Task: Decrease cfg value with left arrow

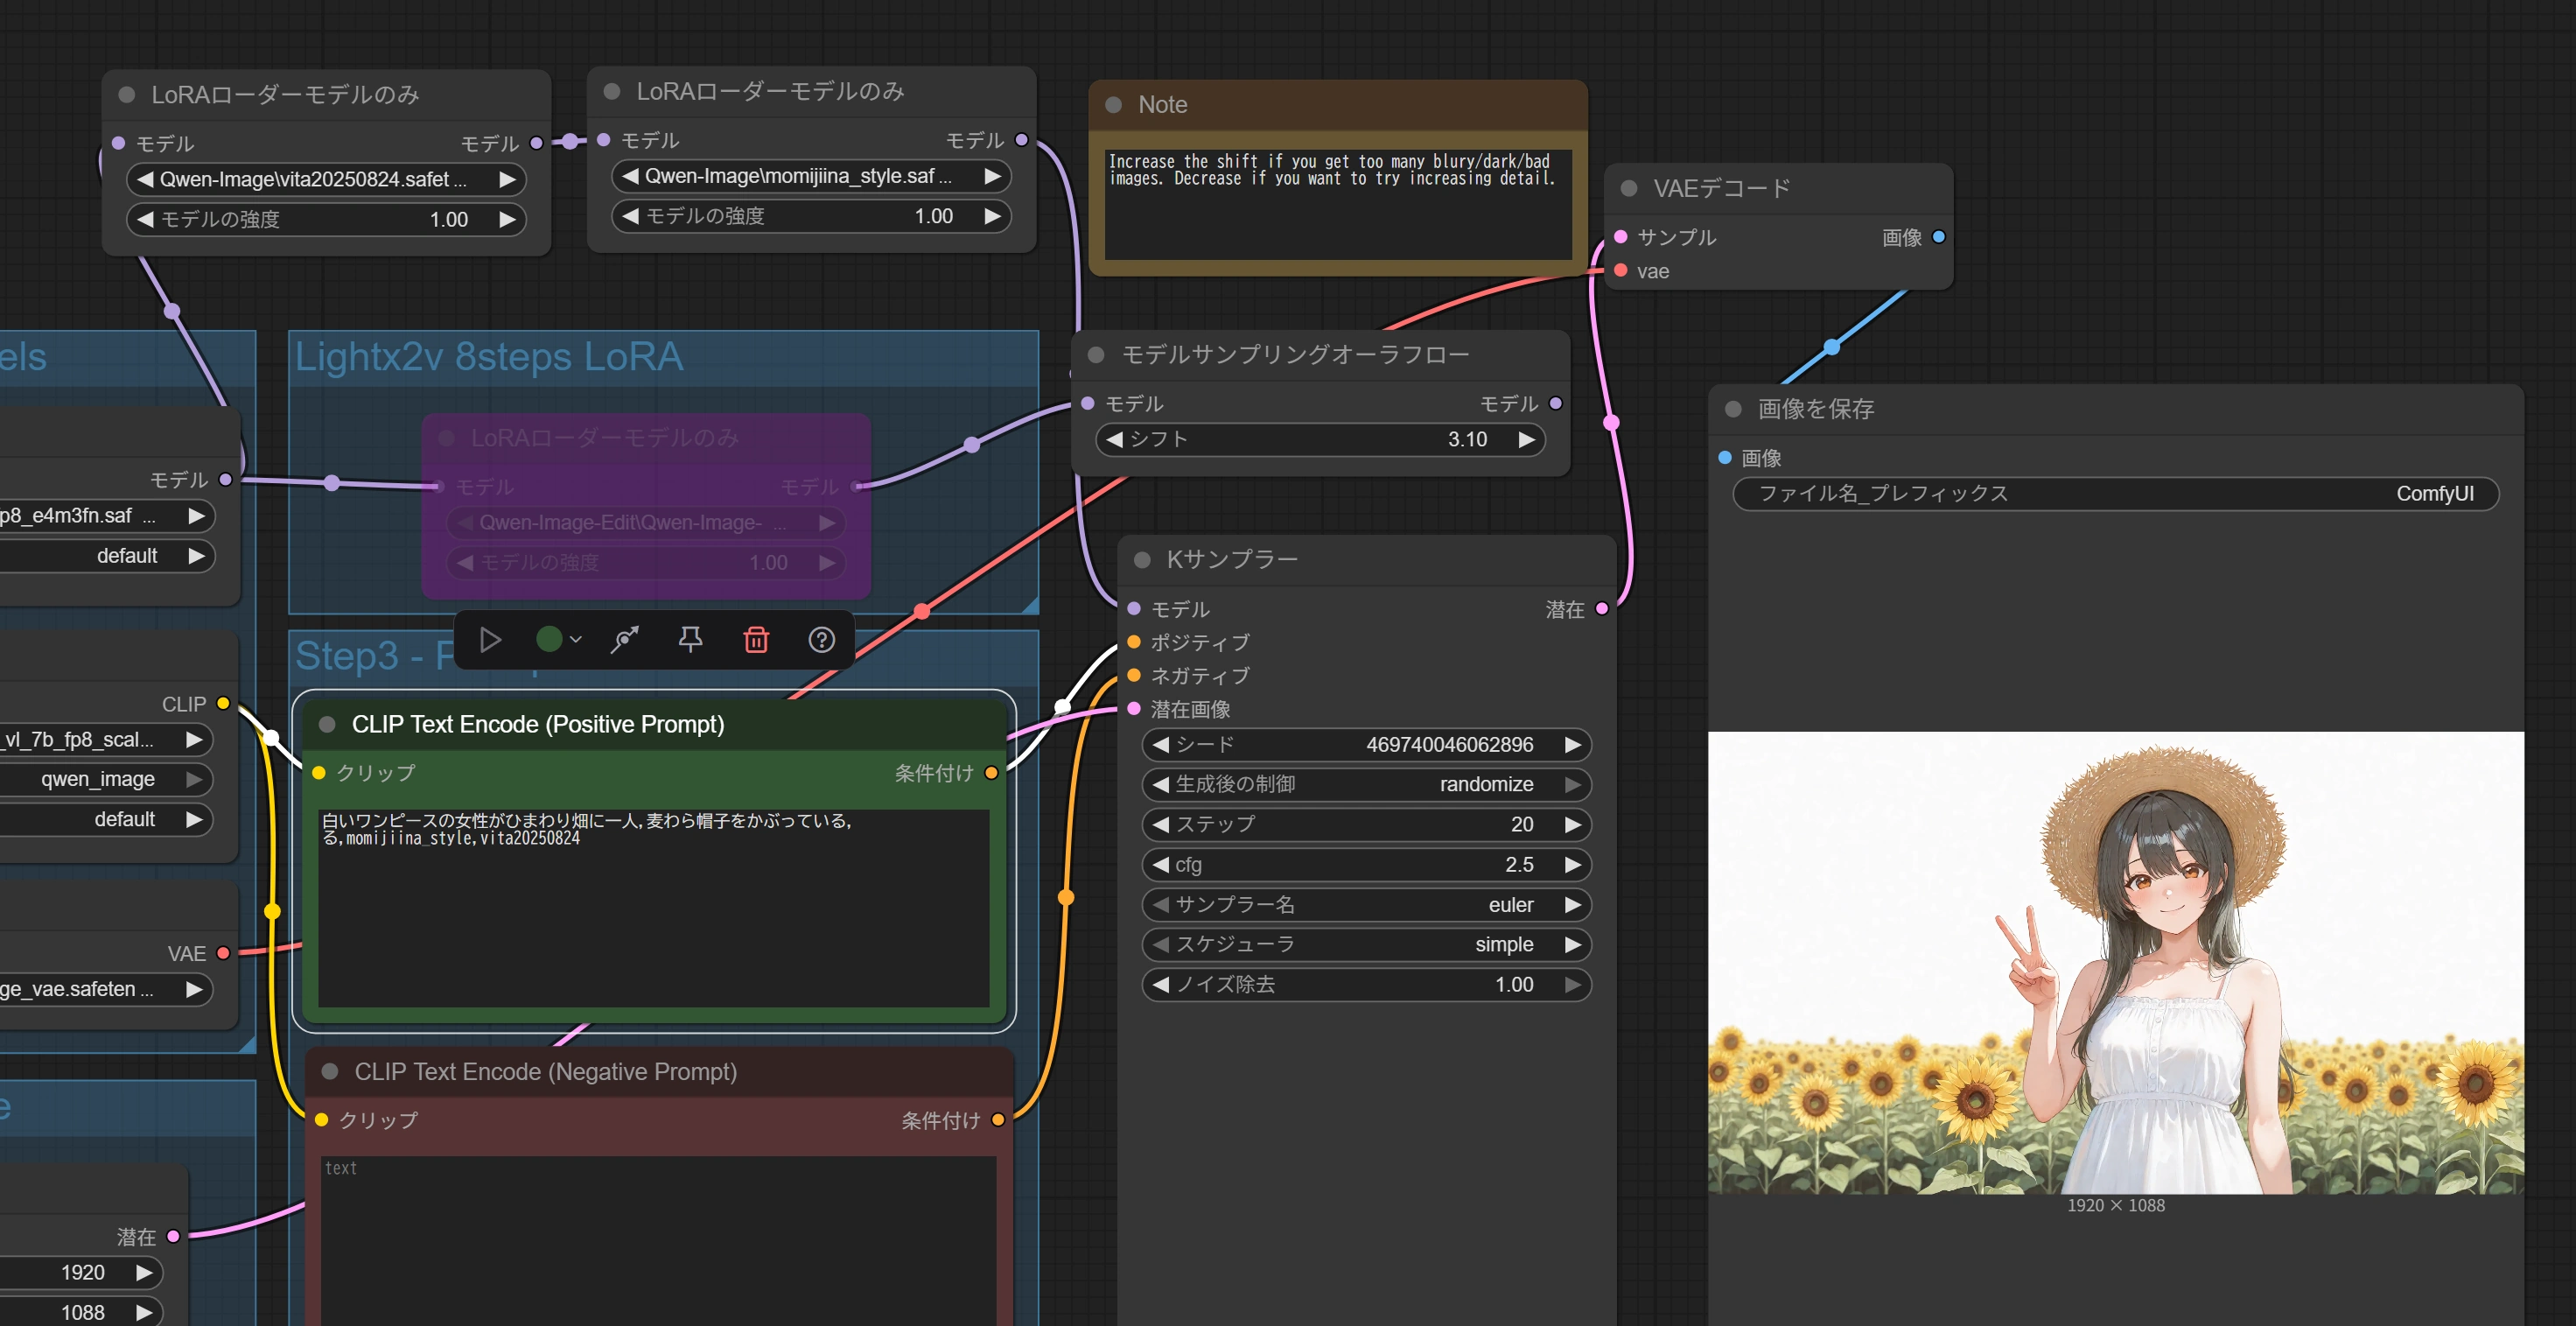Action: [x=1160, y=865]
